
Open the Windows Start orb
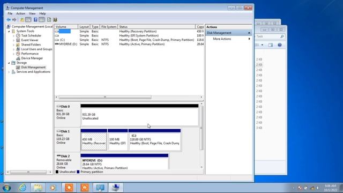[7, 188]
